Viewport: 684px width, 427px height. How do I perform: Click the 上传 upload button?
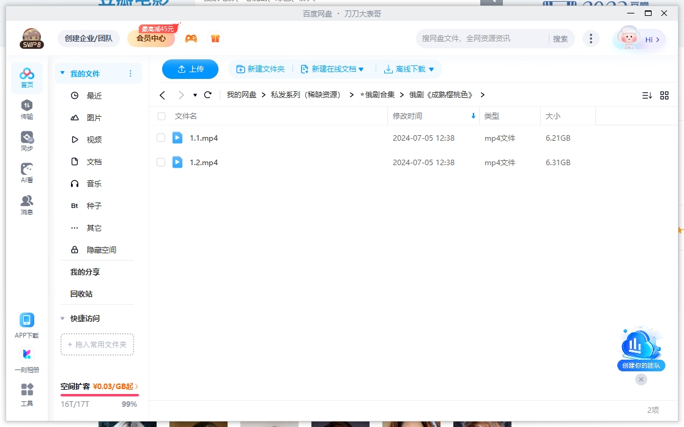tap(190, 69)
